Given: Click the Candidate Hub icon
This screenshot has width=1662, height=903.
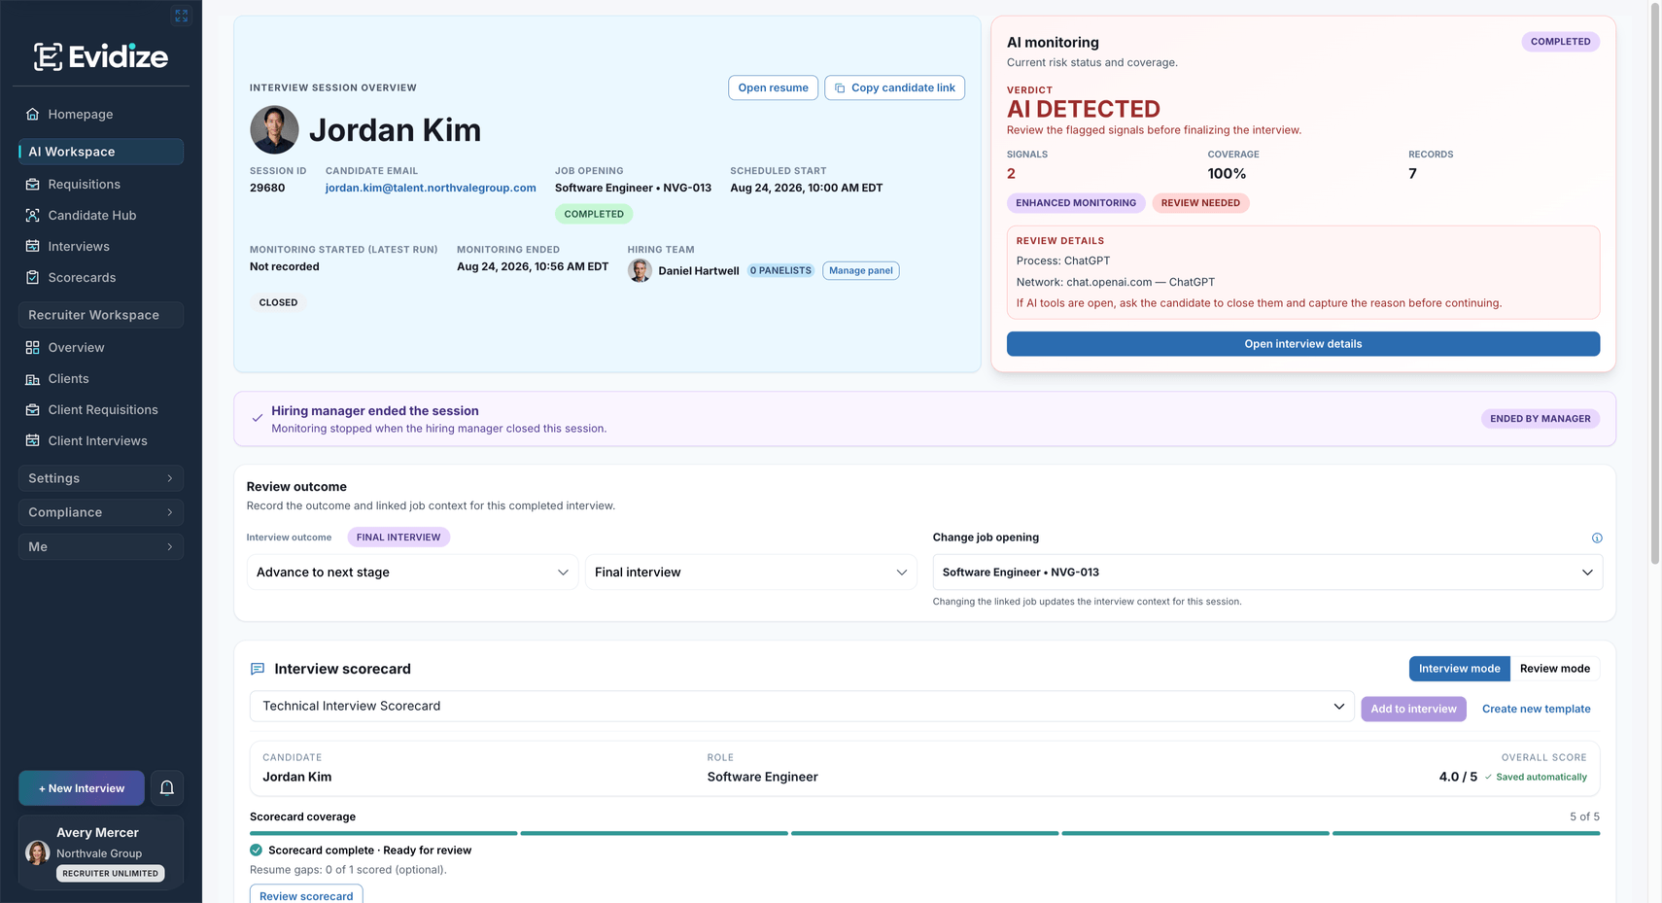Looking at the screenshot, I should tap(33, 215).
